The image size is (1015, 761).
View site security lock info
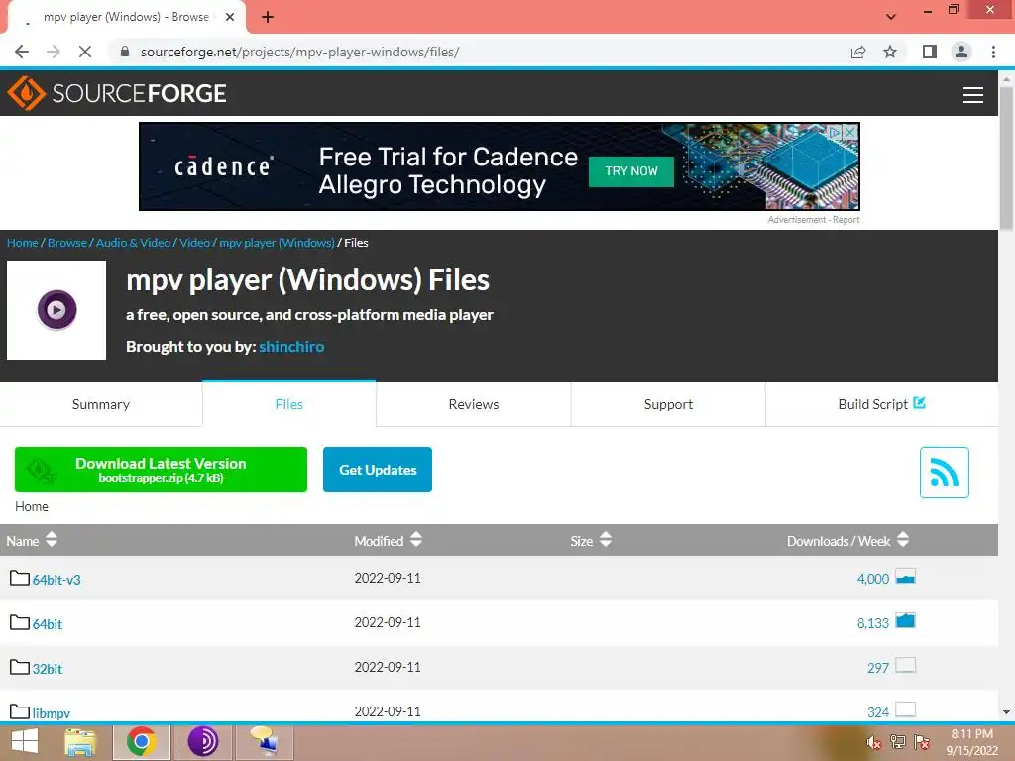[125, 52]
